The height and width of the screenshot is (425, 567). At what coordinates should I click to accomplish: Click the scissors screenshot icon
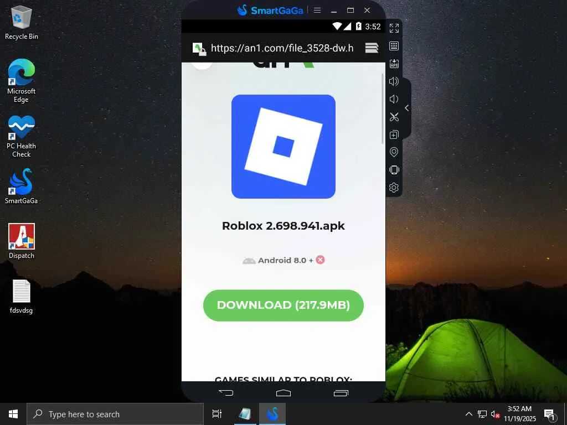[x=394, y=117]
